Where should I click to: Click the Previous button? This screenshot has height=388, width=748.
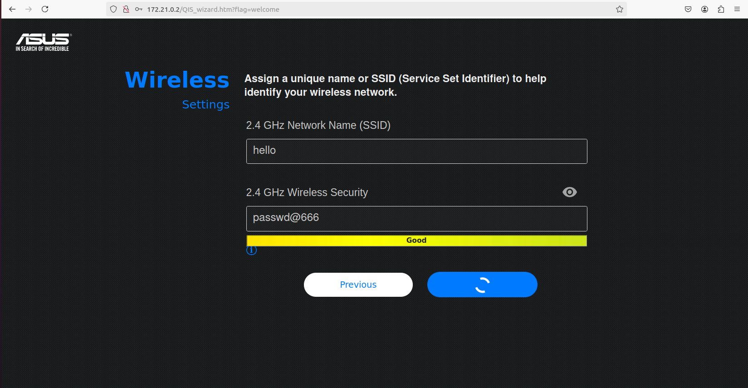tap(358, 285)
